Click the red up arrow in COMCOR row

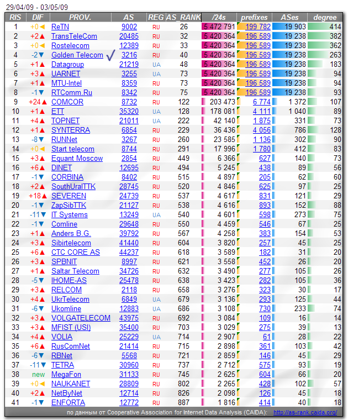[44, 102]
